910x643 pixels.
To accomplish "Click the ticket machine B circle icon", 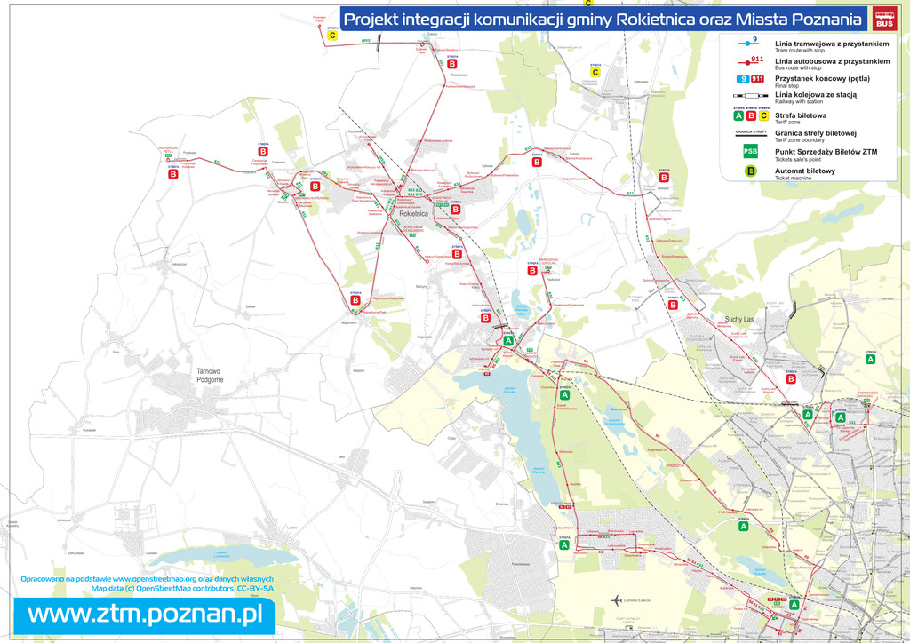I will pos(751,171).
